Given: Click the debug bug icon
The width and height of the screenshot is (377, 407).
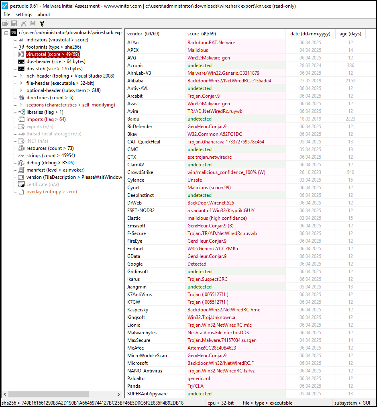Looking at the screenshot, I should [x=21, y=163].
